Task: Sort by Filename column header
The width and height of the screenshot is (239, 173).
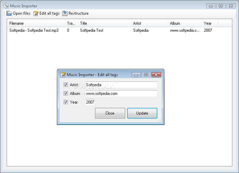Action: click(x=36, y=23)
